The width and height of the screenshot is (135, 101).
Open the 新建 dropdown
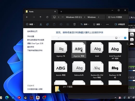(30, 24)
